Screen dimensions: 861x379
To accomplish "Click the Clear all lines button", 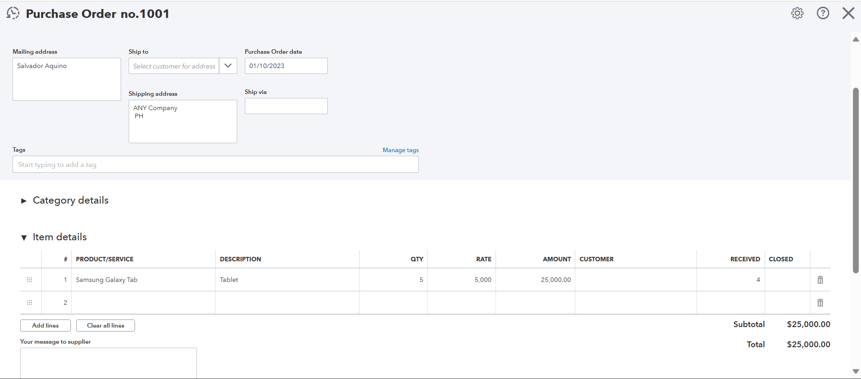I will [105, 325].
